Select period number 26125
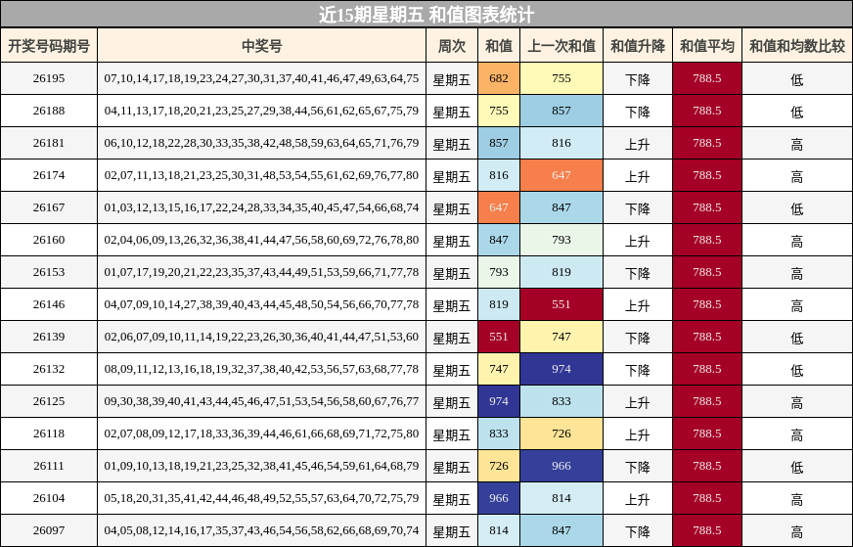 click(49, 401)
